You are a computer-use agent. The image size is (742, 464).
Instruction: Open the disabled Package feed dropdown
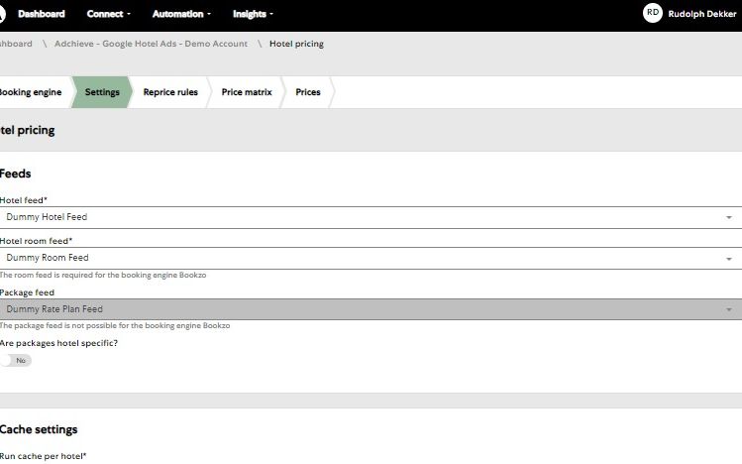click(x=371, y=309)
